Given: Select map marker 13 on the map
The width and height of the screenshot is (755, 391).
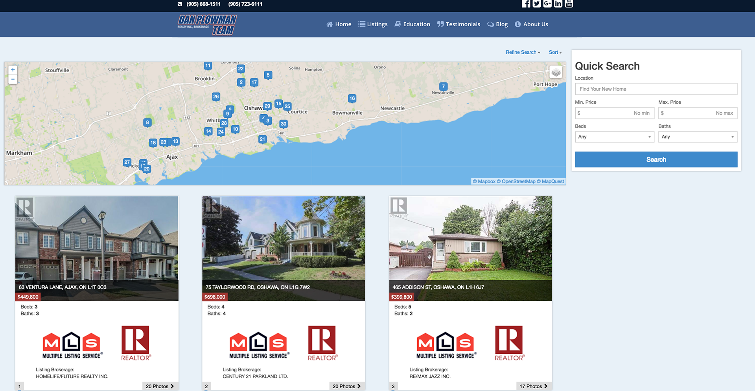Looking at the screenshot, I should click(x=175, y=141).
